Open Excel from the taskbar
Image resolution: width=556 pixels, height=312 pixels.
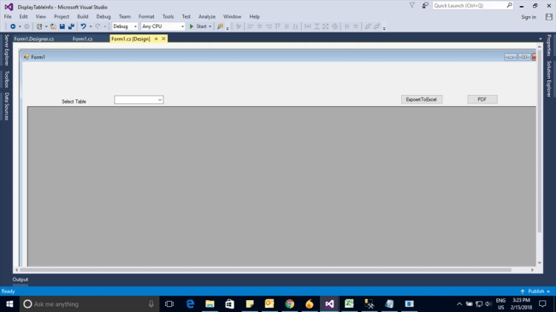(349, 303)
